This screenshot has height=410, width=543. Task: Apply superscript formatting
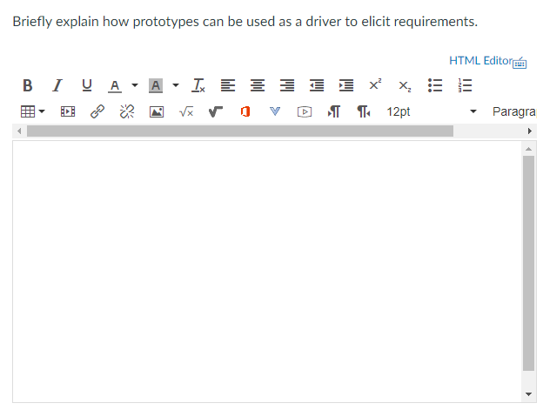[x=375, y=84]
